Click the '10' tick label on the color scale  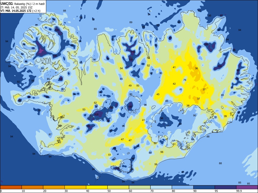pos(23,191)
